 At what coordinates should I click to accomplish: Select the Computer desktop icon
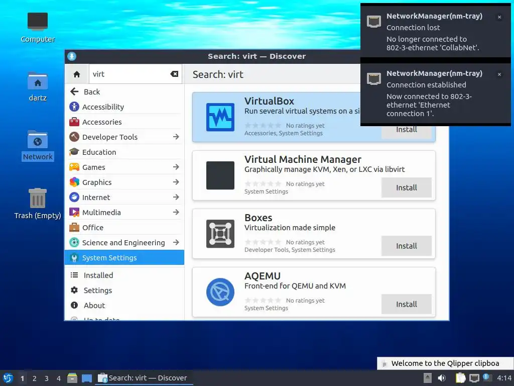[x=37, y=28]
